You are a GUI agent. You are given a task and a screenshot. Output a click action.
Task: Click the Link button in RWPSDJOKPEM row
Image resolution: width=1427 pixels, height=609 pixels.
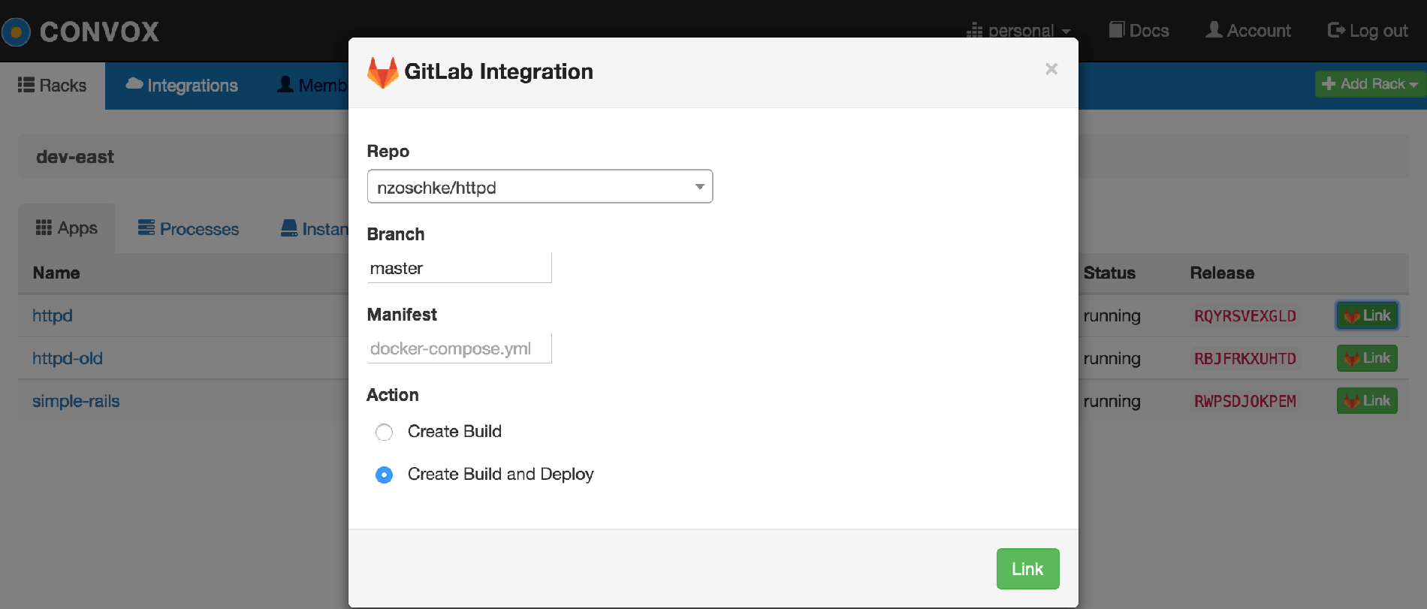1367,401
